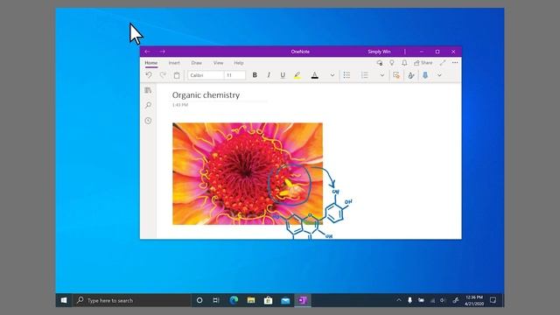This screenshot has width=560, height=315.
Task: Open Task View from the taskbar
Action: tap(216, 300)
